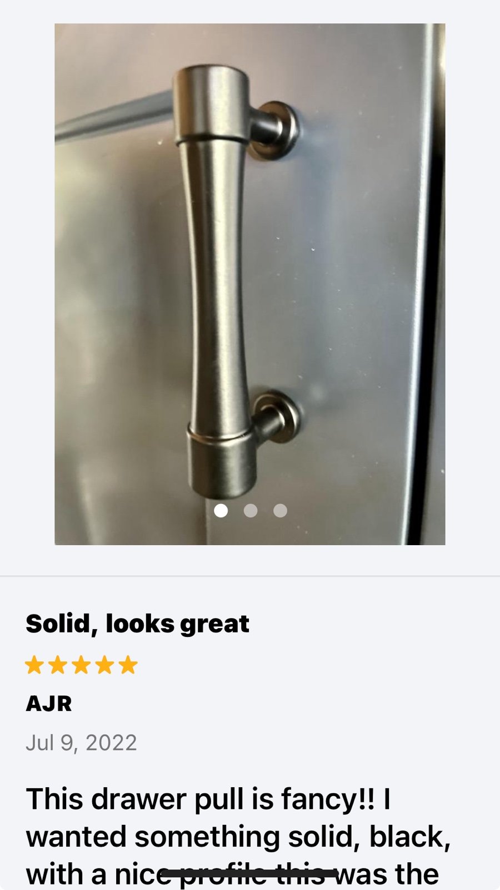Tap the second gold rating star
This screenshot has height=890, width=500.
58,665
